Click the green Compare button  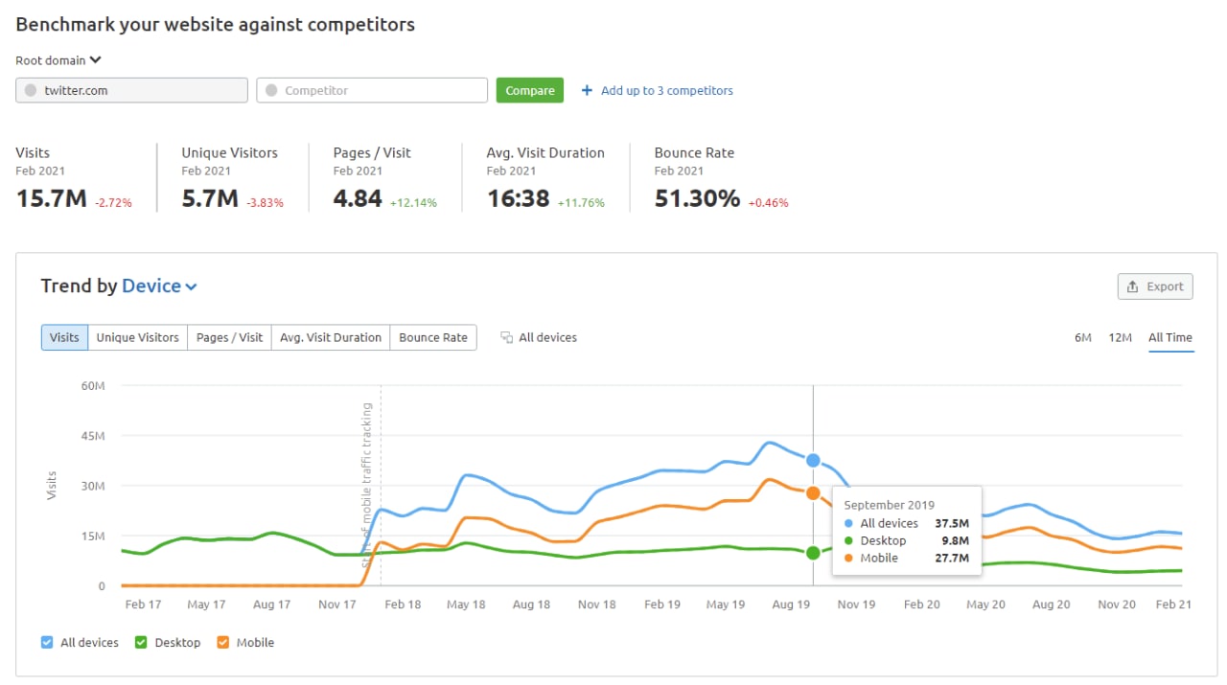click(x=530, y=90)
